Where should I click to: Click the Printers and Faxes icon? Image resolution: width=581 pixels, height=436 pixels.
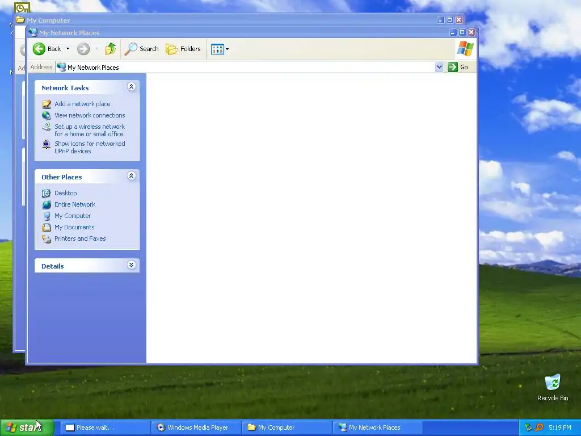[x=47, y=239]
